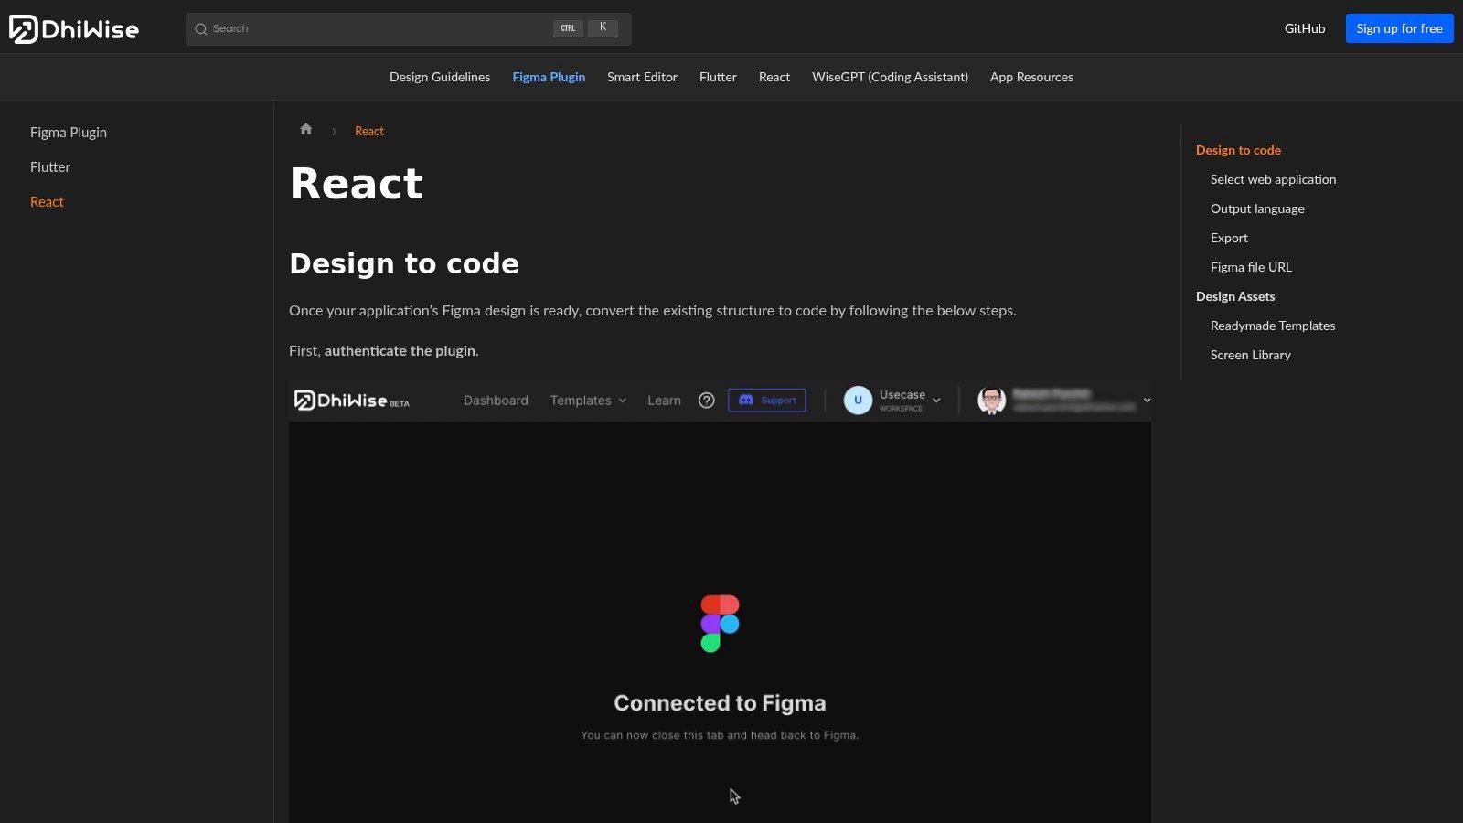Click Dashboard in embedded screenshot
The width and height of the screenshot is (1463, 823).
pos(496,401)
